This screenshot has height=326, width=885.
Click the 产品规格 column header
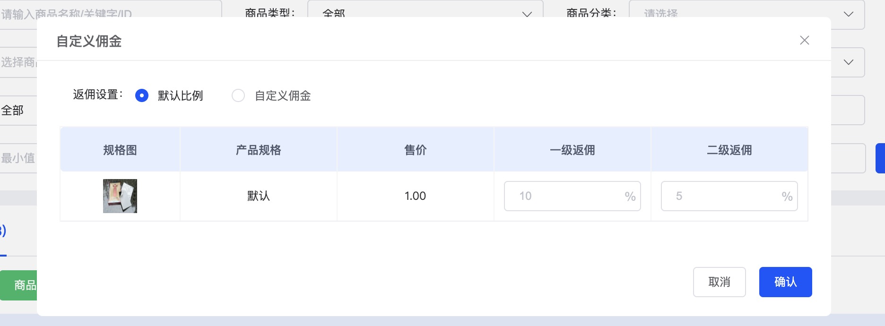[x=258, y=150]
